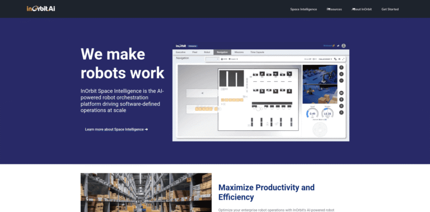
Task: Click the upper robot camera feed thumbnail
Action: [x=320, y=74]
